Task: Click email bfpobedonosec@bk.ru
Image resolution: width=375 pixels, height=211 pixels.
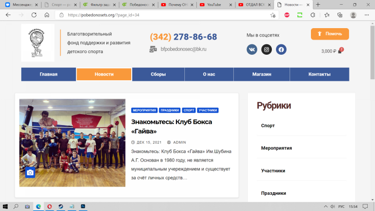Action: click(x=183, y=49)
